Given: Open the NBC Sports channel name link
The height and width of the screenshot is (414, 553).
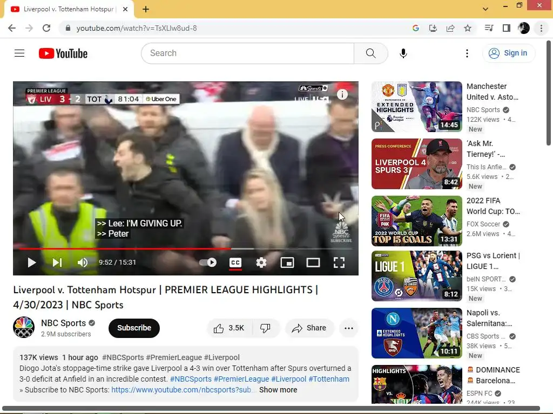Looking at the screenshot, I should (64, 323).
